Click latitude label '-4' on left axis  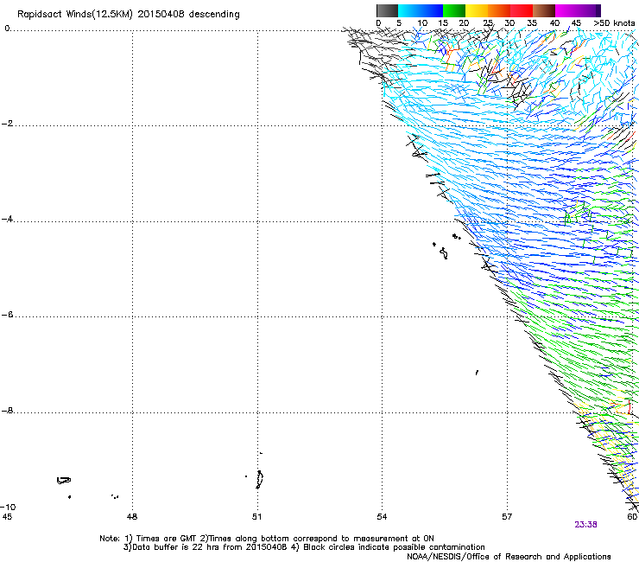tap(7, 219)
